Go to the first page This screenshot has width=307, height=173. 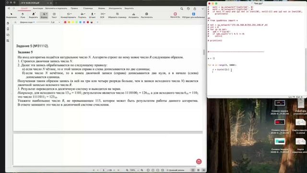point(94,170)
